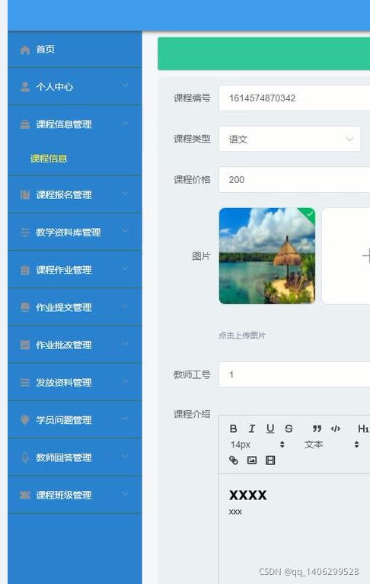Click the 点击上传图片 hint text
Image resolution: width=370 pixels, height=584 pixels.
pyautogui.click(x=241, y=335)
